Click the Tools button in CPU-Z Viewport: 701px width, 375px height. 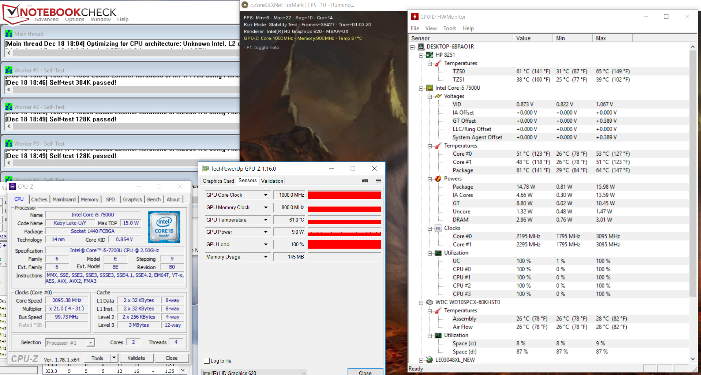(97, 358)
